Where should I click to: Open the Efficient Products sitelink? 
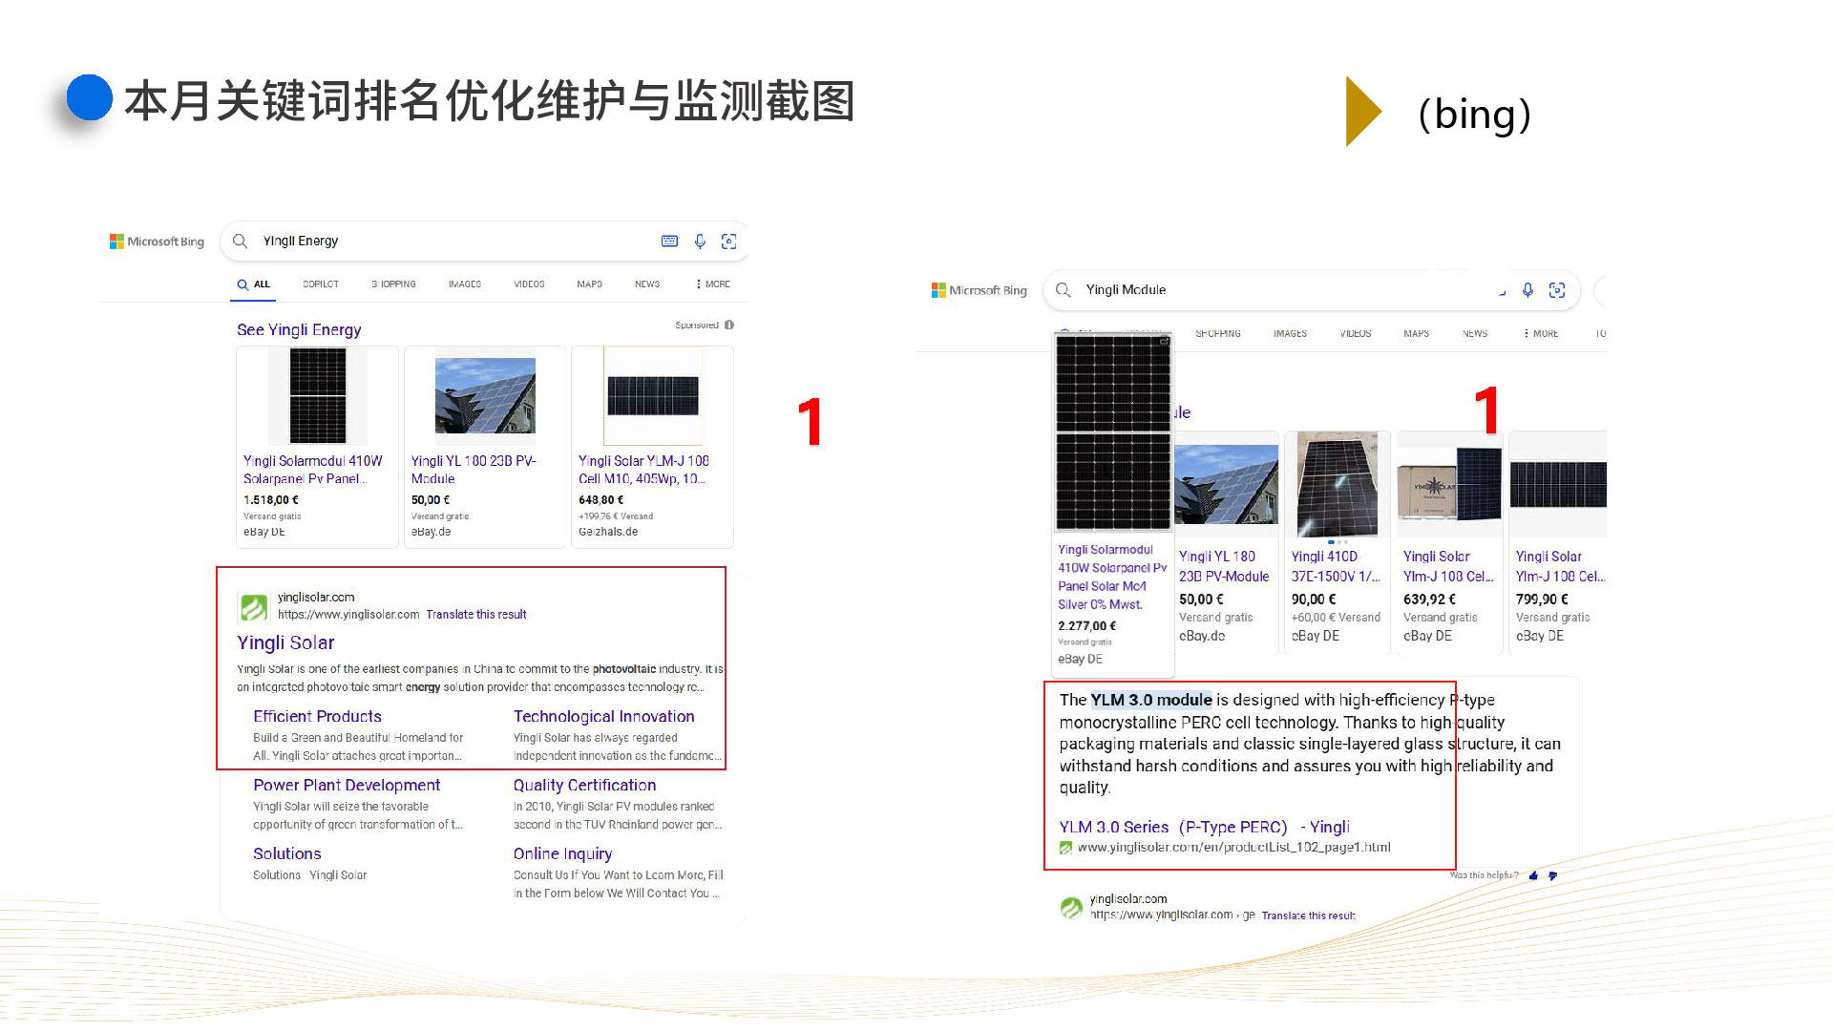(317, 717)
